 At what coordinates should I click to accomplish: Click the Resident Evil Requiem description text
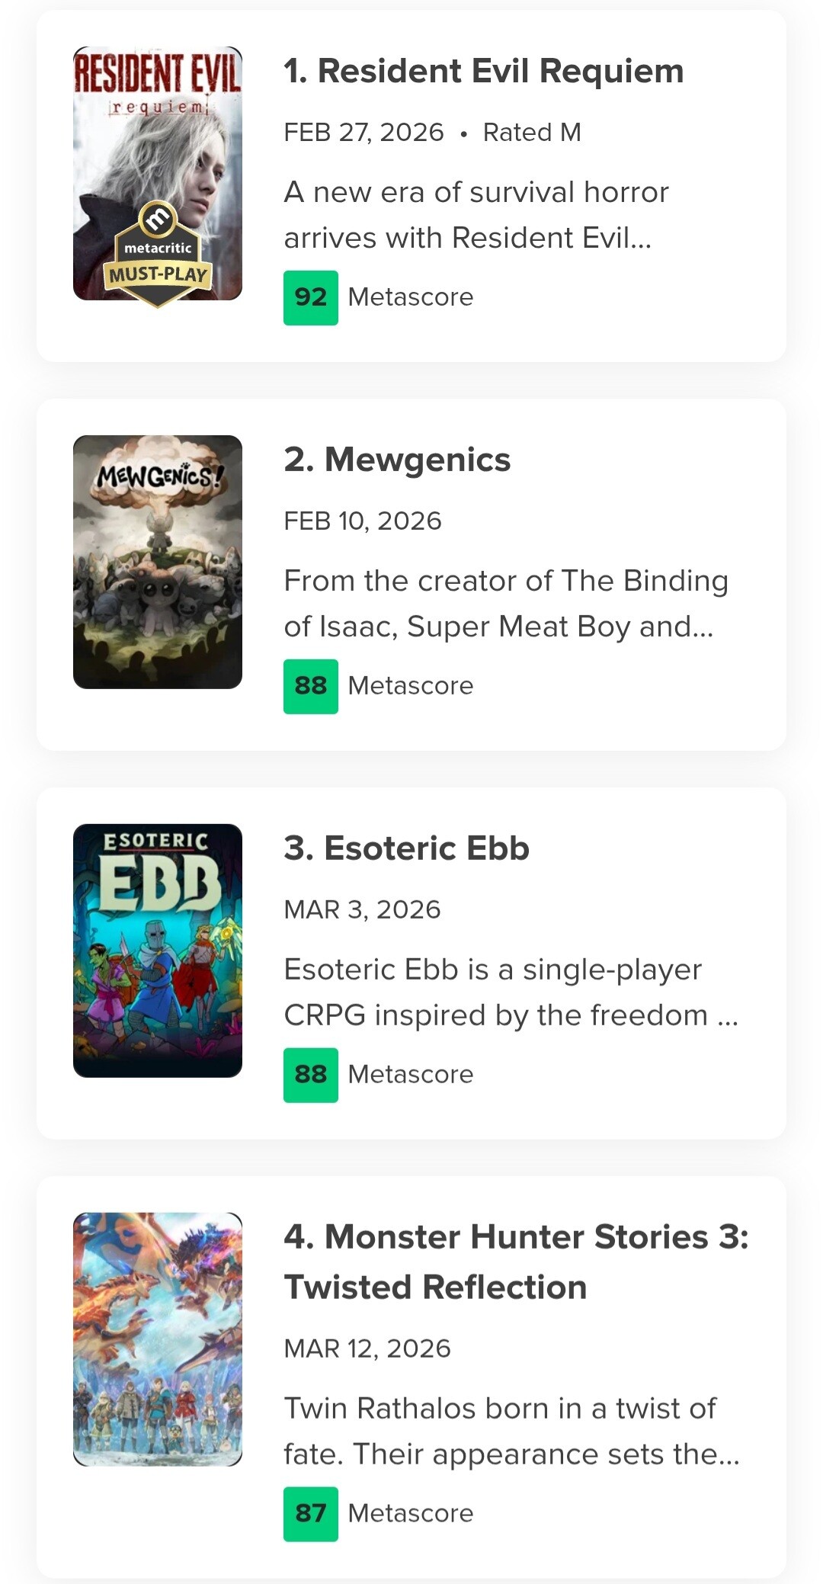[x=476, y=215]
